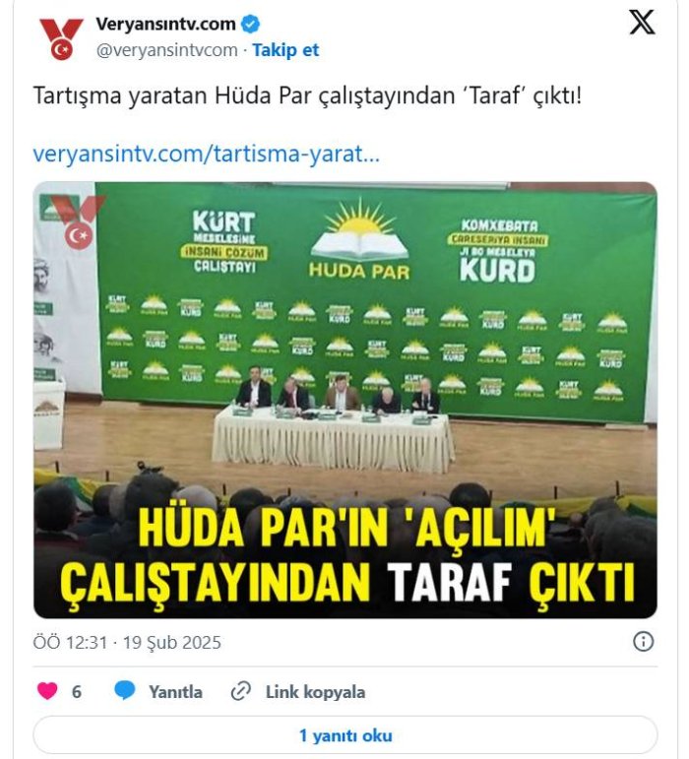Viewport: 689px width, 759px height.
Task: Open the 1 yanıtı oku button
Action: pos(344,735)
